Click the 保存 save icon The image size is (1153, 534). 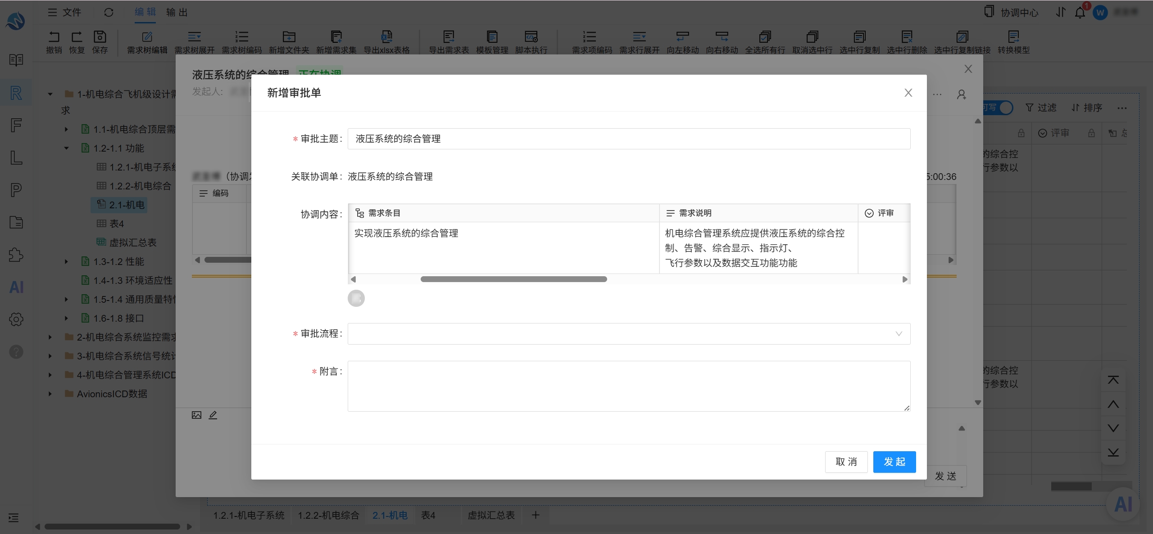(x=100, y=37)
